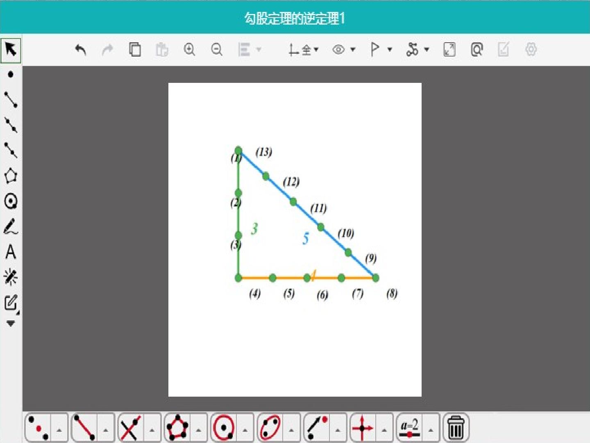Image resolution: width=590 pixels, height=443 pixels.
Task: Select the freehand pen drawing tool
Action: pyautogui.click(x=11, y=226)
